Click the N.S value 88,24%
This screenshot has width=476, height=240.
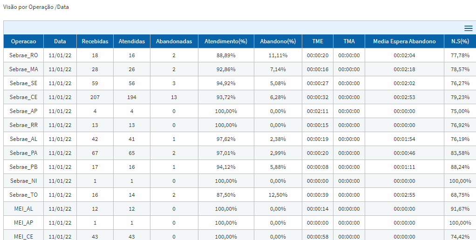click(460, 167)
